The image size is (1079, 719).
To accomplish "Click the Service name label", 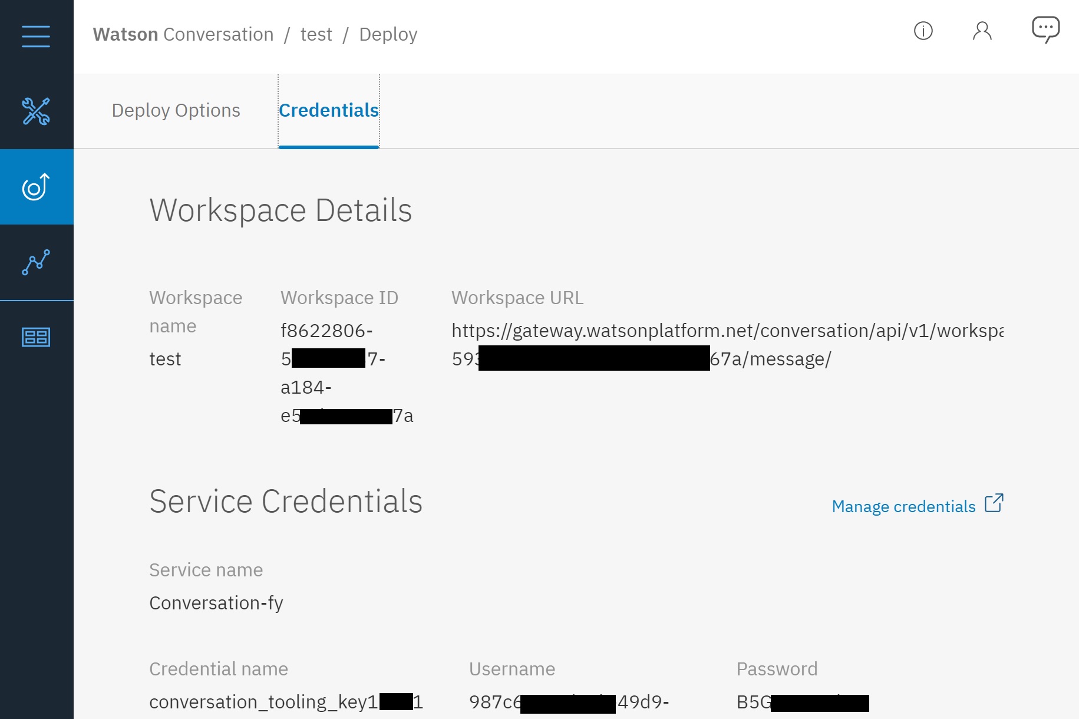I will click(206, 570).
